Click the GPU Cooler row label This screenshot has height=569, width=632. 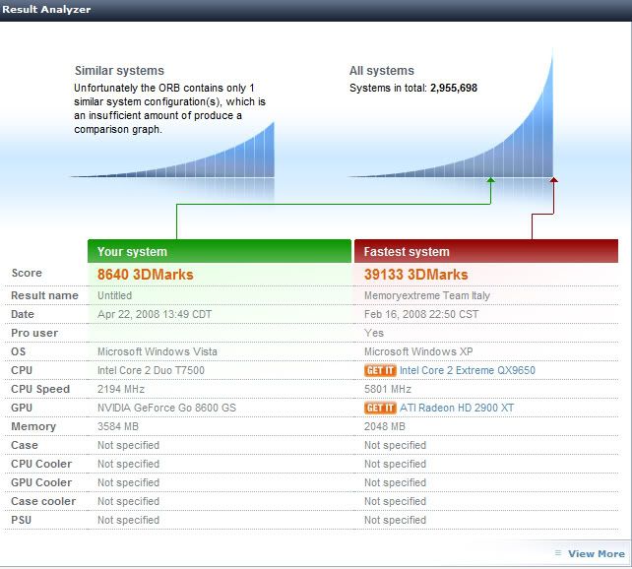(x=41, y=482)
